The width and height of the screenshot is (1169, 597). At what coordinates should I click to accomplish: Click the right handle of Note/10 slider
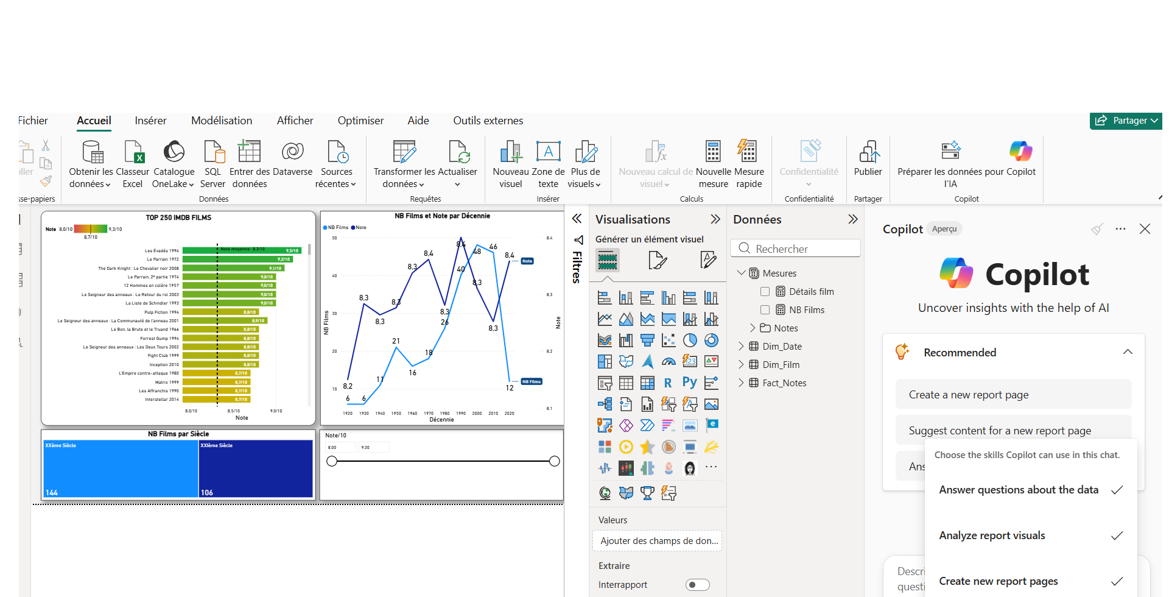click(x=554, y=461)
